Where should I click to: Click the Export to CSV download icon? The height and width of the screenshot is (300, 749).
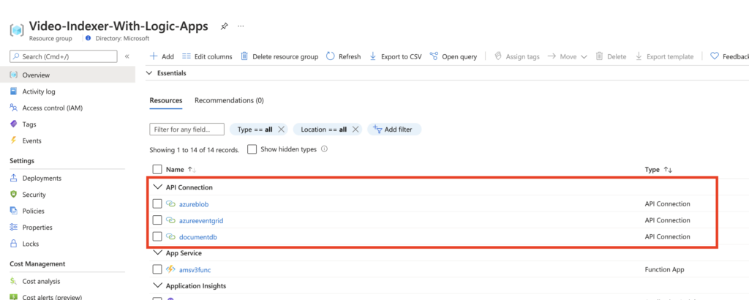(x=373, y=56)
